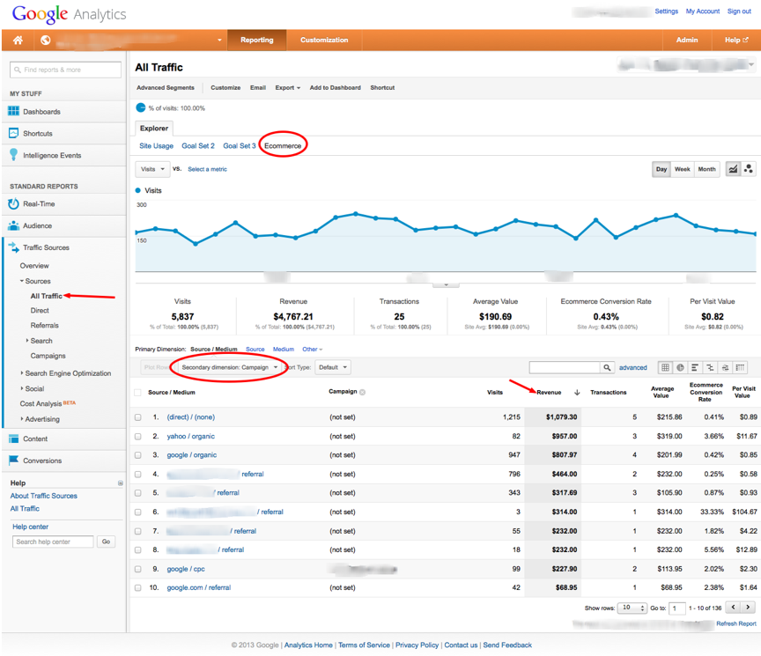
Task: Switch to the Goal Set 2 tab
Action: tap(198, 146)
